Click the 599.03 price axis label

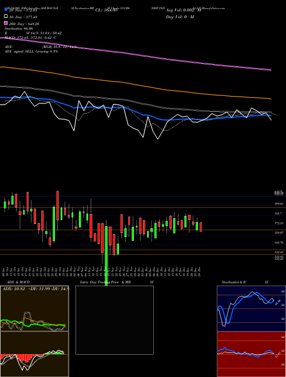(x=279, y=204)
